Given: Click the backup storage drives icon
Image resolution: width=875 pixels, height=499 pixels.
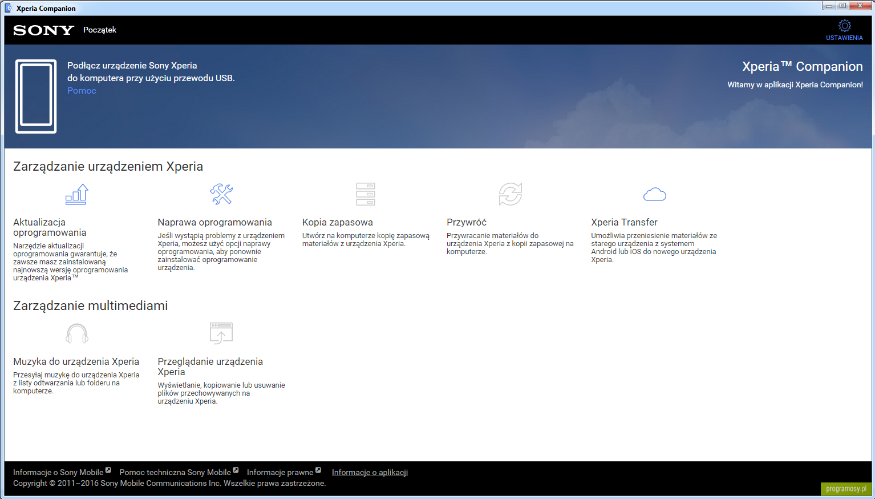Looking at the screenshot, I should [x=366, y=194].
